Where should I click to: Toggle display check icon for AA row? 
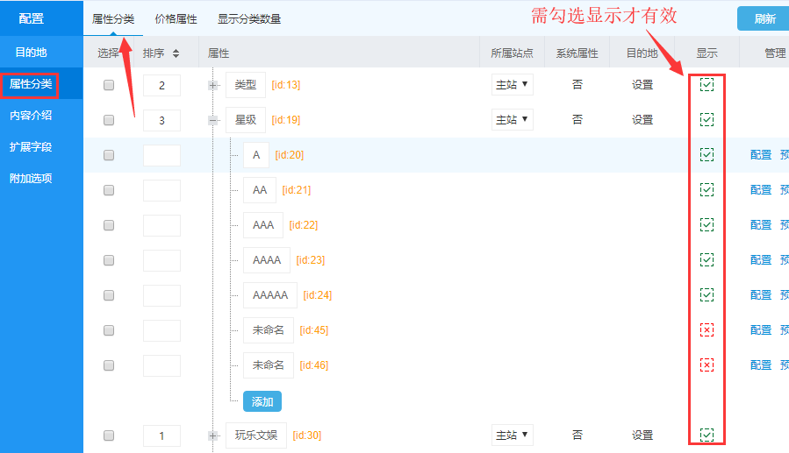pos(707,189)
